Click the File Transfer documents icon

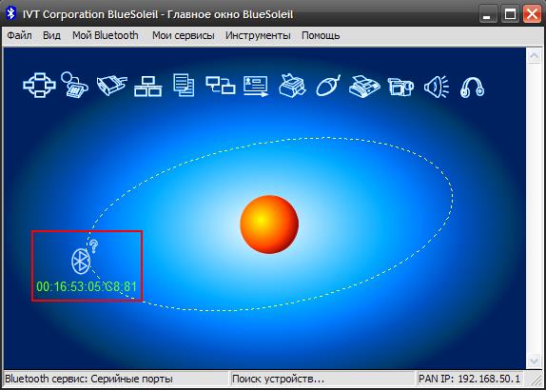[x=184, y=85]
